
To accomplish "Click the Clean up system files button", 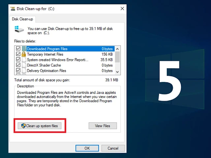I will click(40, 126).
